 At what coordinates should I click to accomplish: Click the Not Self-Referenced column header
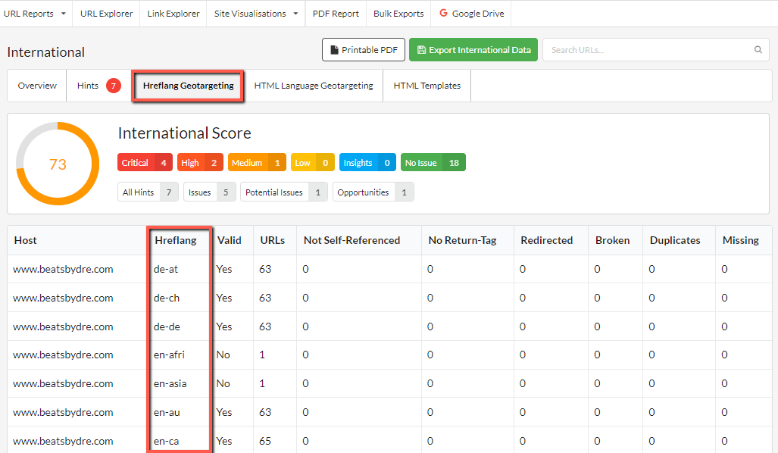pos(352,240)
